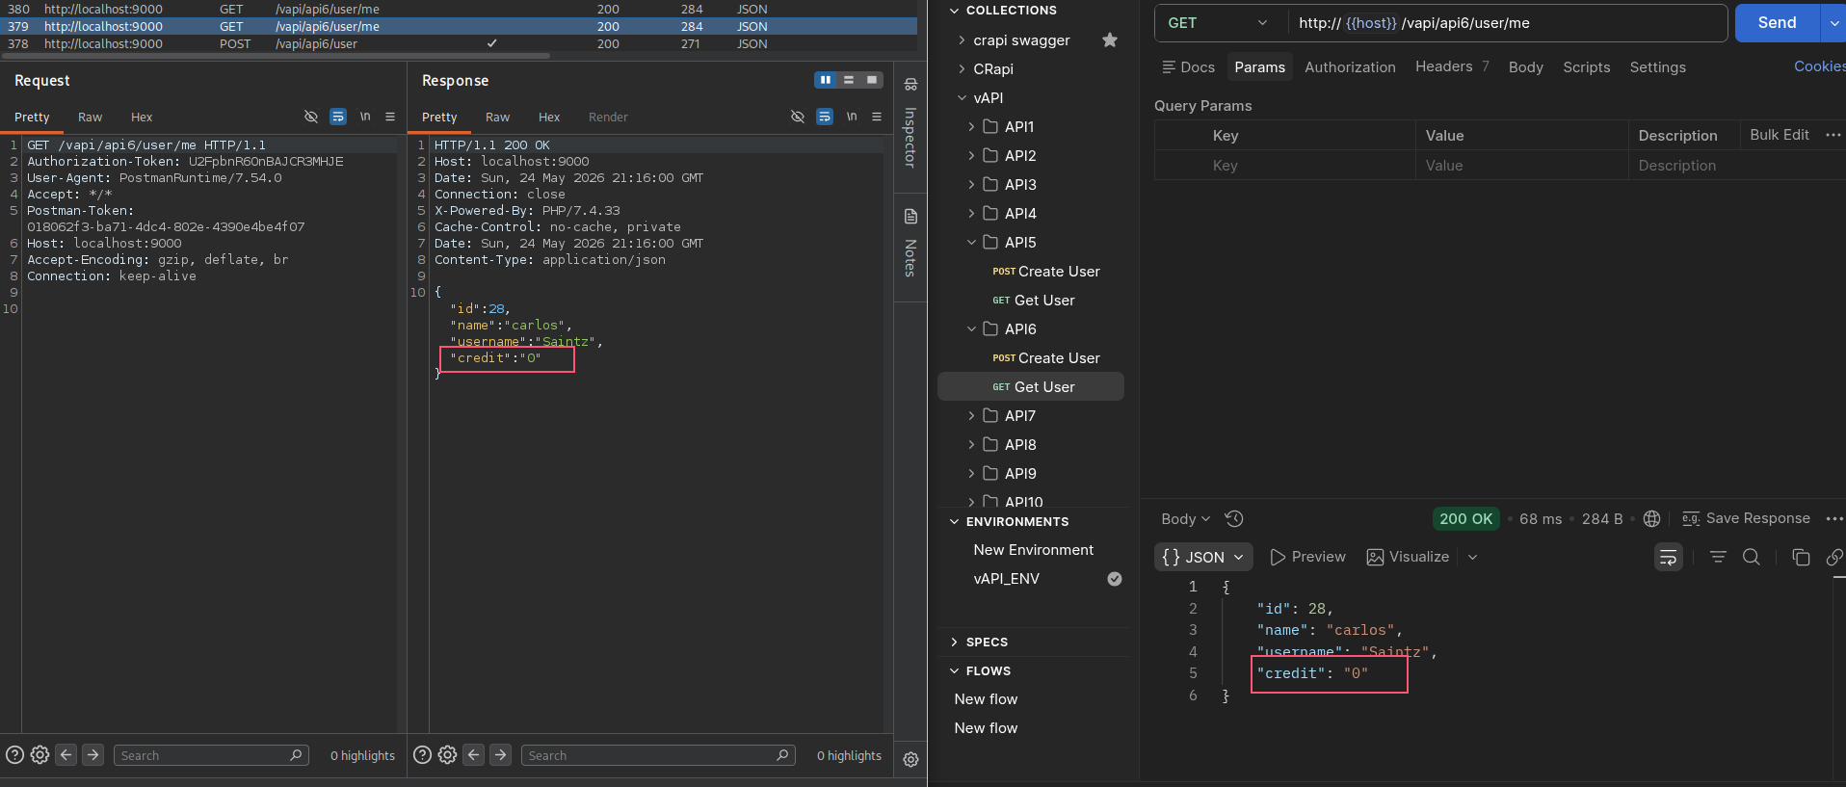
Task: Open search settings gear below Response pane
Action: (447, 755)
